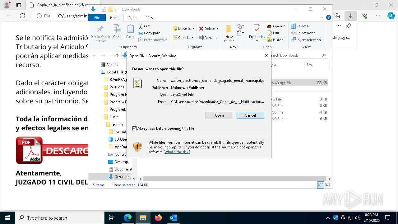Switch to Details view icon
398x224 pixels.
click(321, 185)
